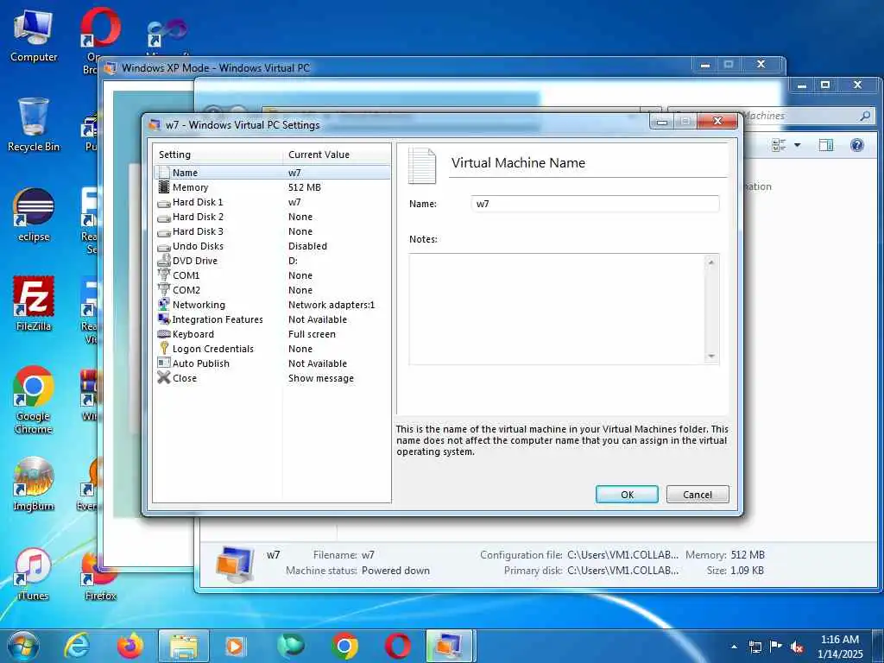Click w7 virtual machine icon in details pane

coord(236,563)
